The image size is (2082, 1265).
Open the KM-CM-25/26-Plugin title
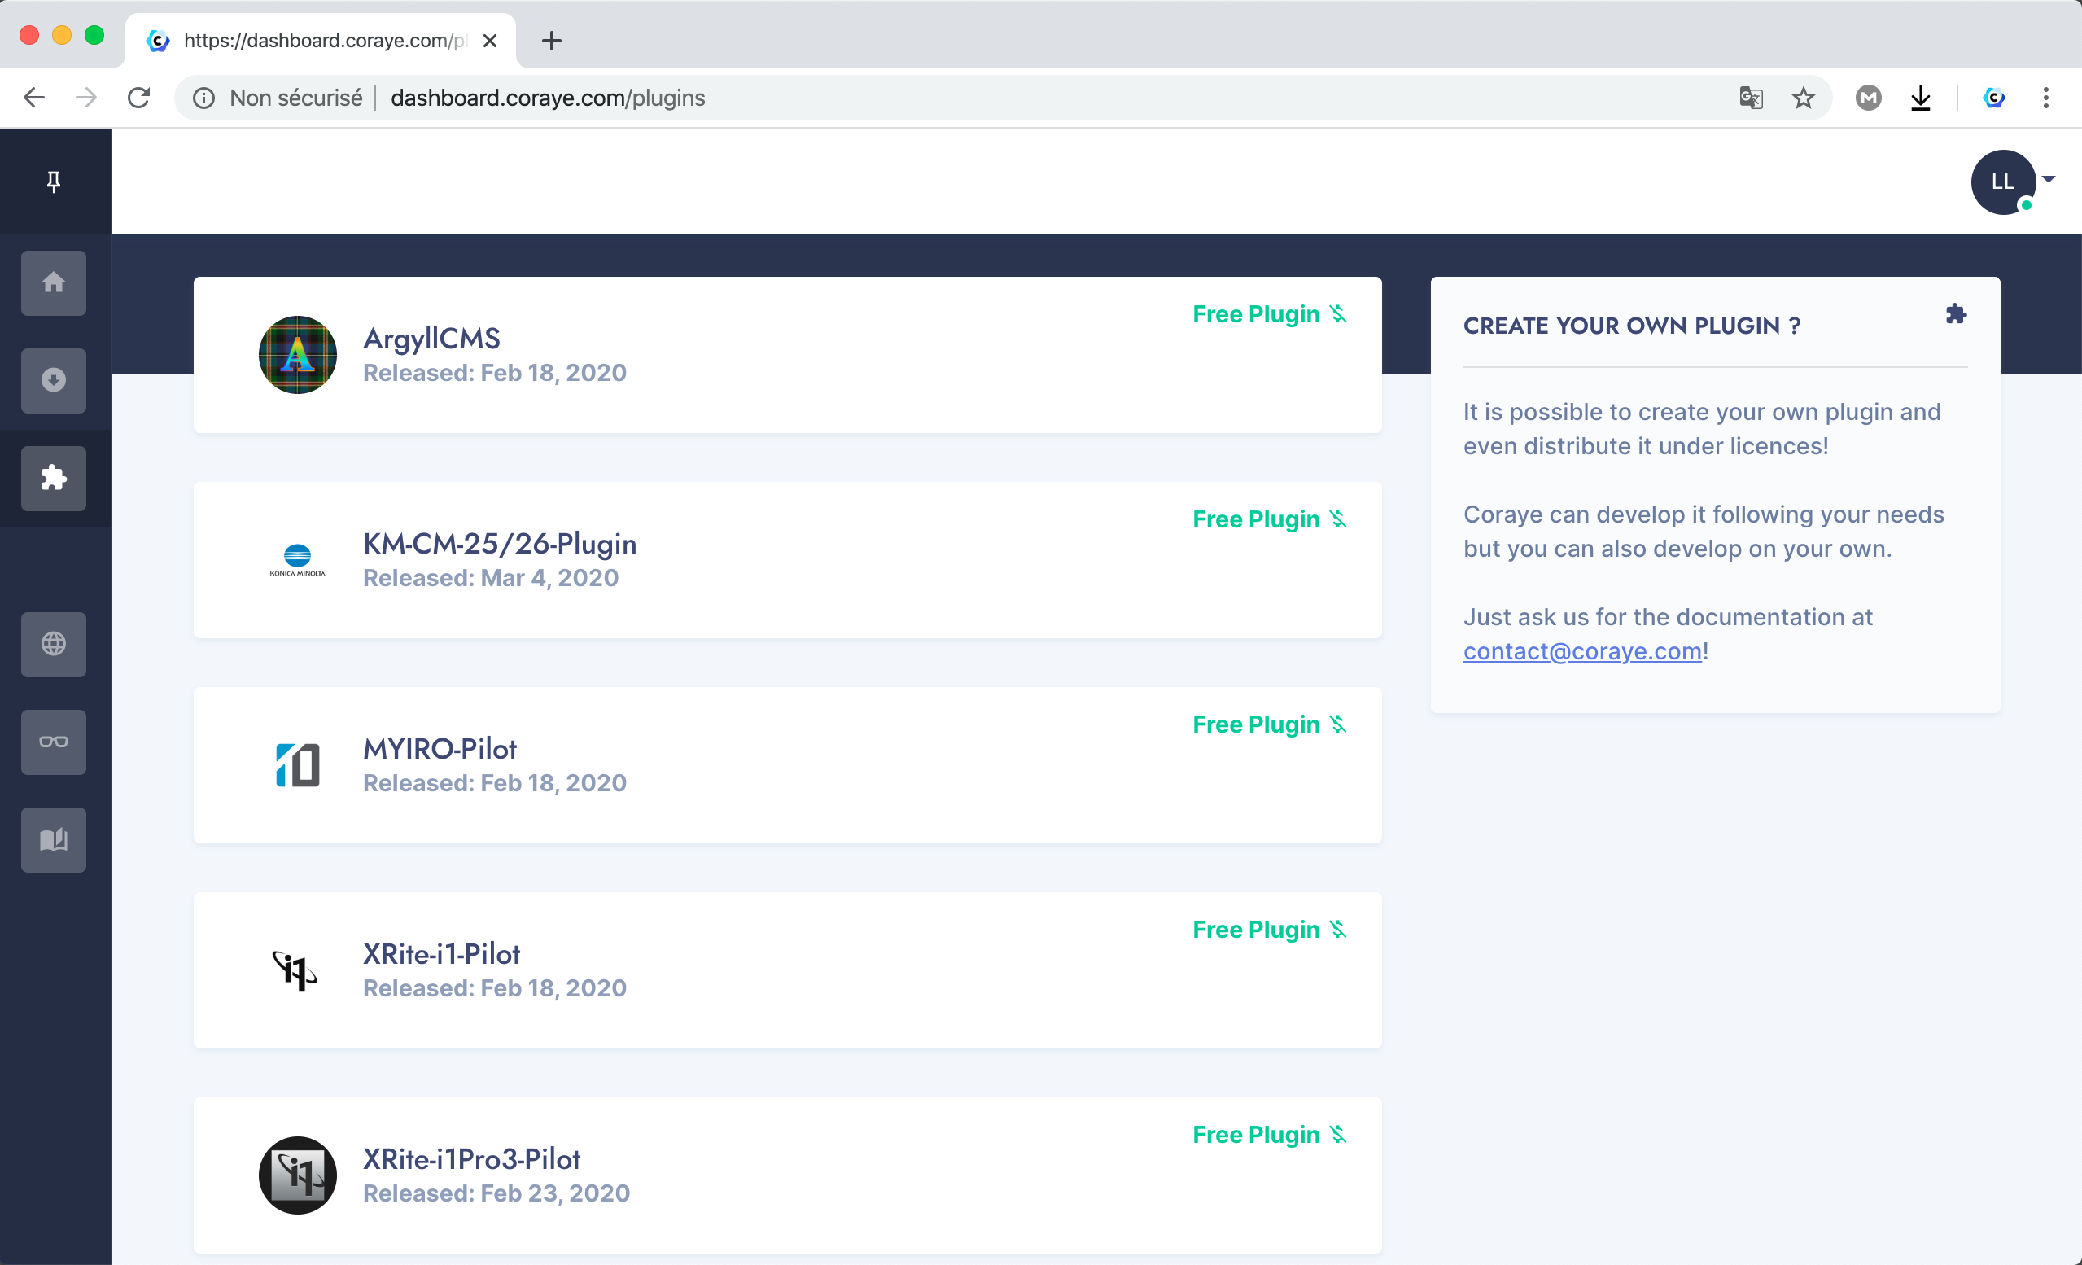(x=501, y=543)
